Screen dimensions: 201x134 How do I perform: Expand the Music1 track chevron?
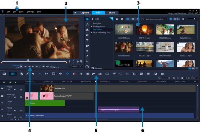pos(21,117)
